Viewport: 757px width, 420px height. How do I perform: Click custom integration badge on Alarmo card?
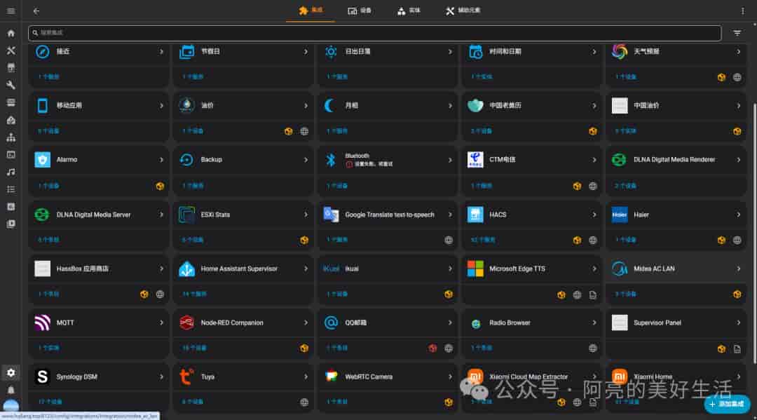tap(160, 186)
